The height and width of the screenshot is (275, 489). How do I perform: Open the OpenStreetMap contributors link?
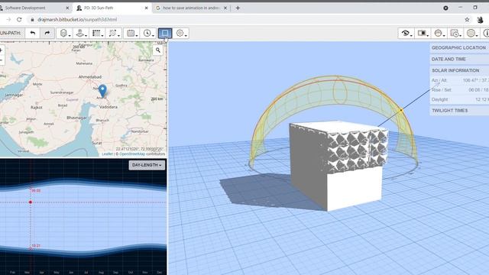coord(132,154)
